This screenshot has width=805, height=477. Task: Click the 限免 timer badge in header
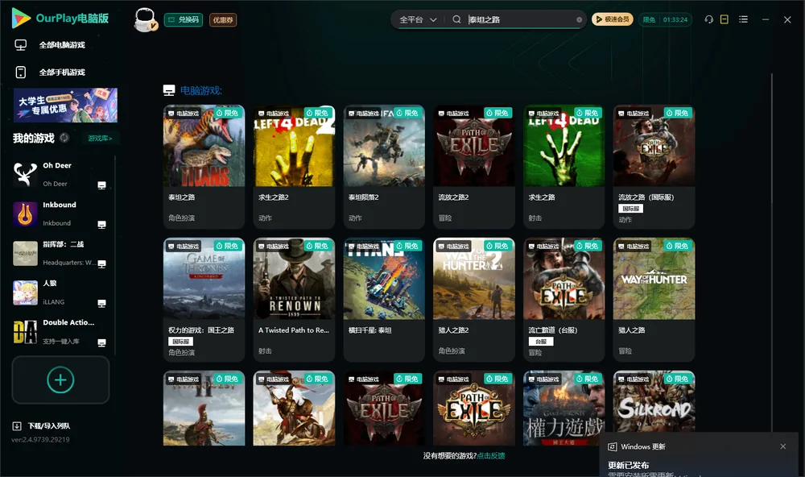[665, 19]
